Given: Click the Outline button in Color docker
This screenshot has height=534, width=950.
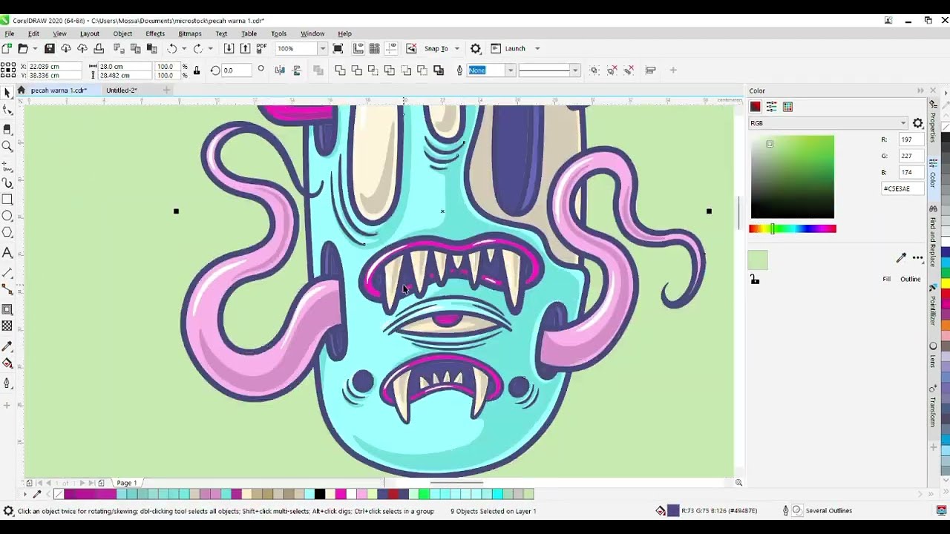Looking at the screenshot, I should pos(910,280).
